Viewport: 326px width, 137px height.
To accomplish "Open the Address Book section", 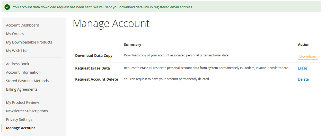I will coord(18,64).
